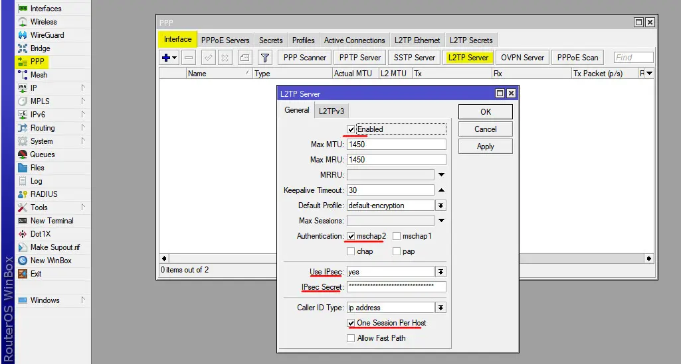
Task: Open the add (plus) dropdown arrow
Action: coord(175,58)
